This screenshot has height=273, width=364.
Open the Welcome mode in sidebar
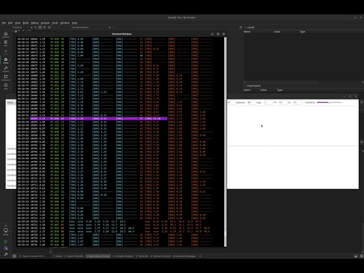tap(6, 35)
